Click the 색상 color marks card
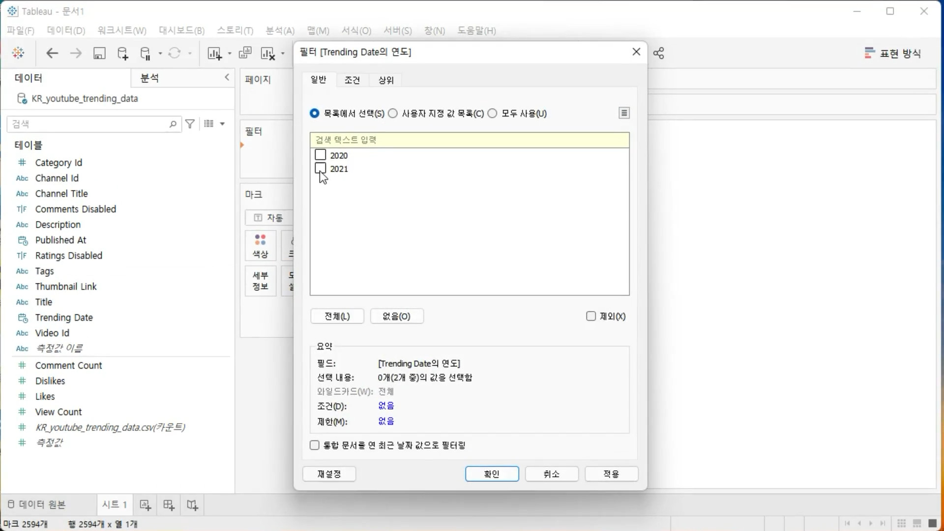The image size is (944, 531). (x=261, y=246)
